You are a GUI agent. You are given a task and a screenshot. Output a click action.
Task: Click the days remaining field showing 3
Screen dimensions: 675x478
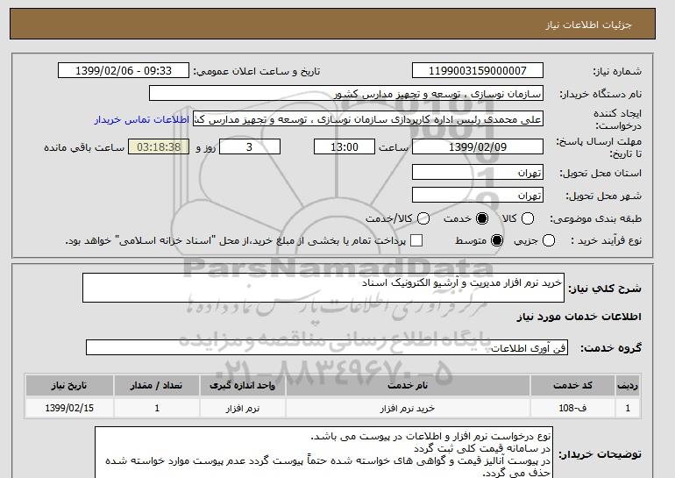tap(250, 146)
